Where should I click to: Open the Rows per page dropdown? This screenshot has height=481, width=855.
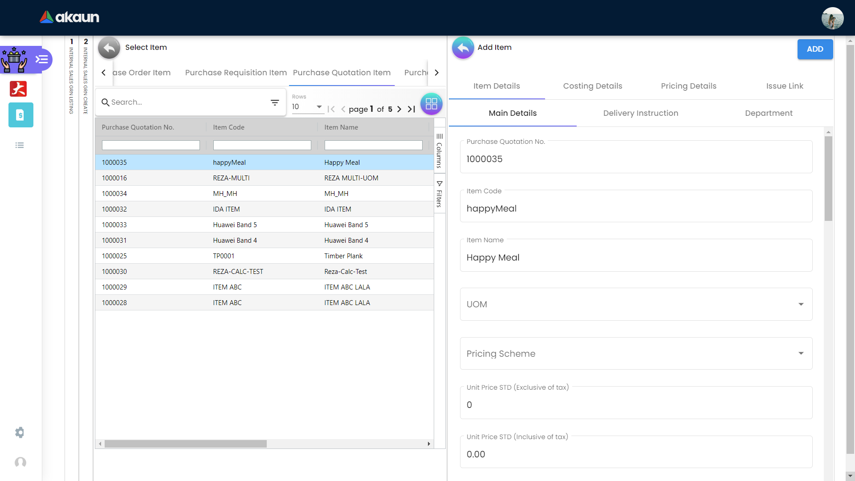[307, 107]
